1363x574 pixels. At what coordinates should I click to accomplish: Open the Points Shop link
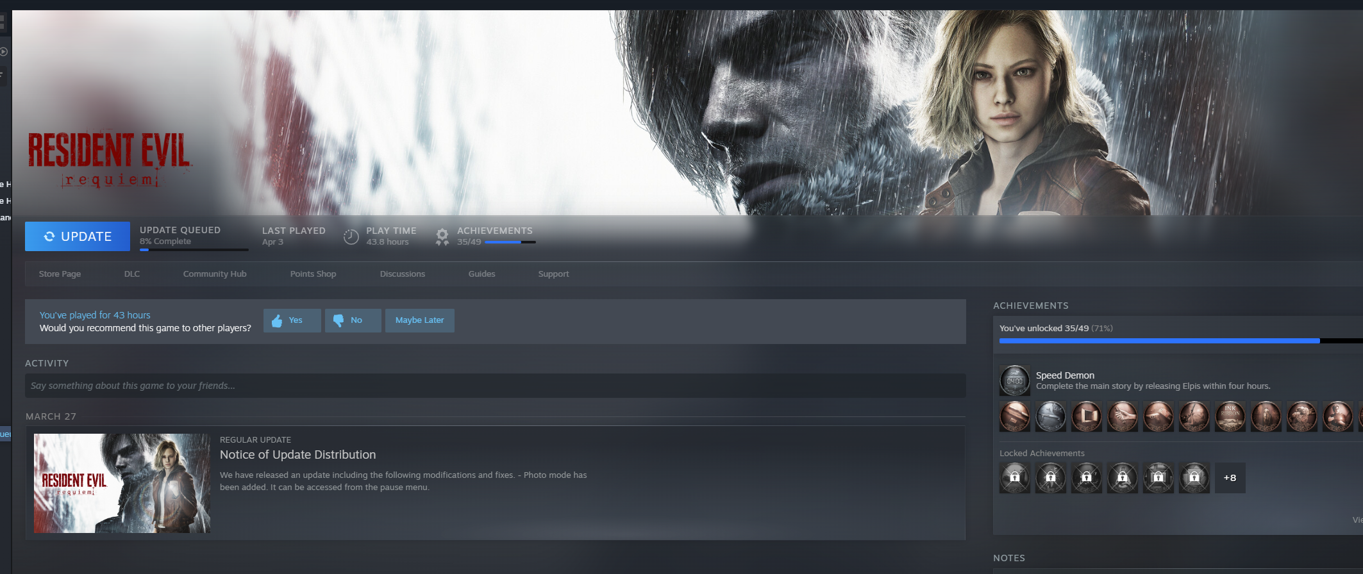click(313, 274)
